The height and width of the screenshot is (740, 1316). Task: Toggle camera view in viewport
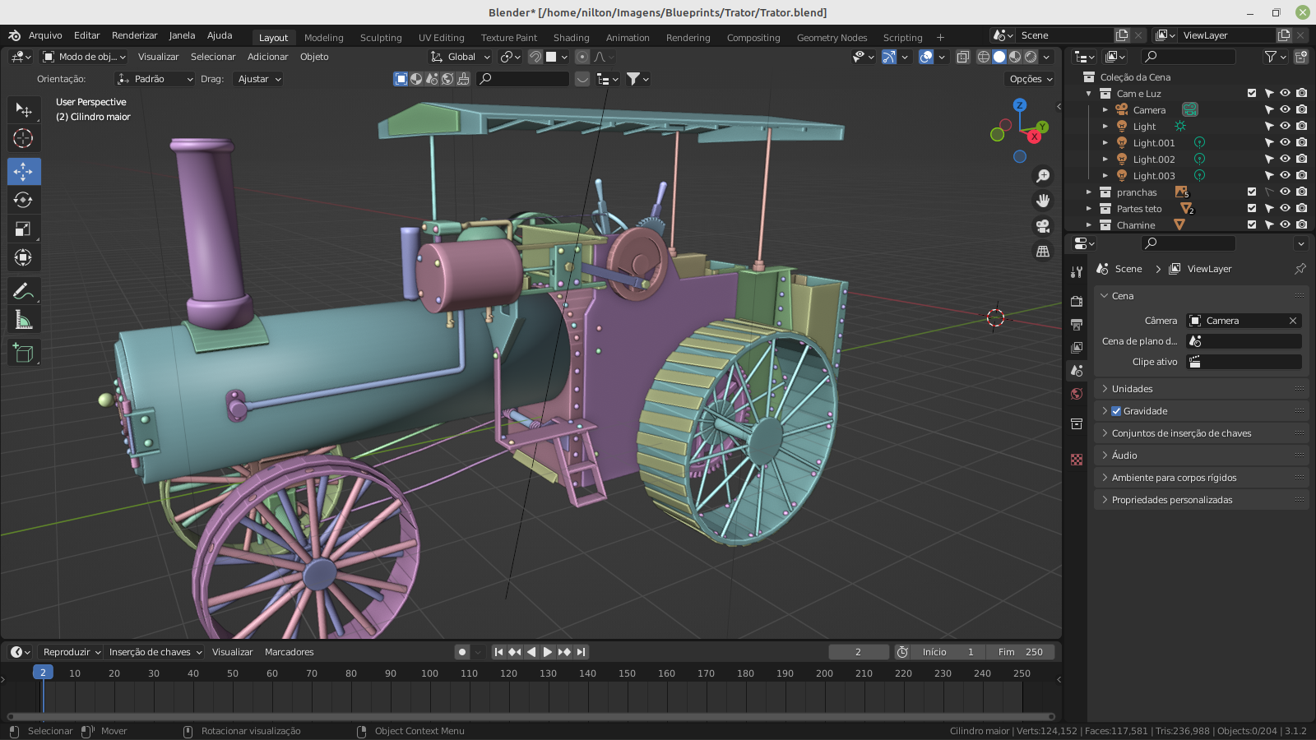[1043, 226]
